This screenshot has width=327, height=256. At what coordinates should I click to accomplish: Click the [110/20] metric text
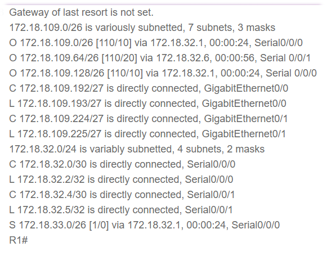(x=119, y=58)
